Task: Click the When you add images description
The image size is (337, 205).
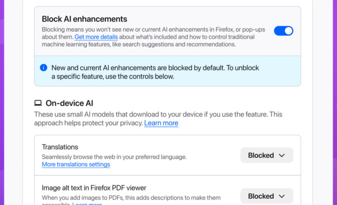Action: pyautogui.click(x=131, y=198)
